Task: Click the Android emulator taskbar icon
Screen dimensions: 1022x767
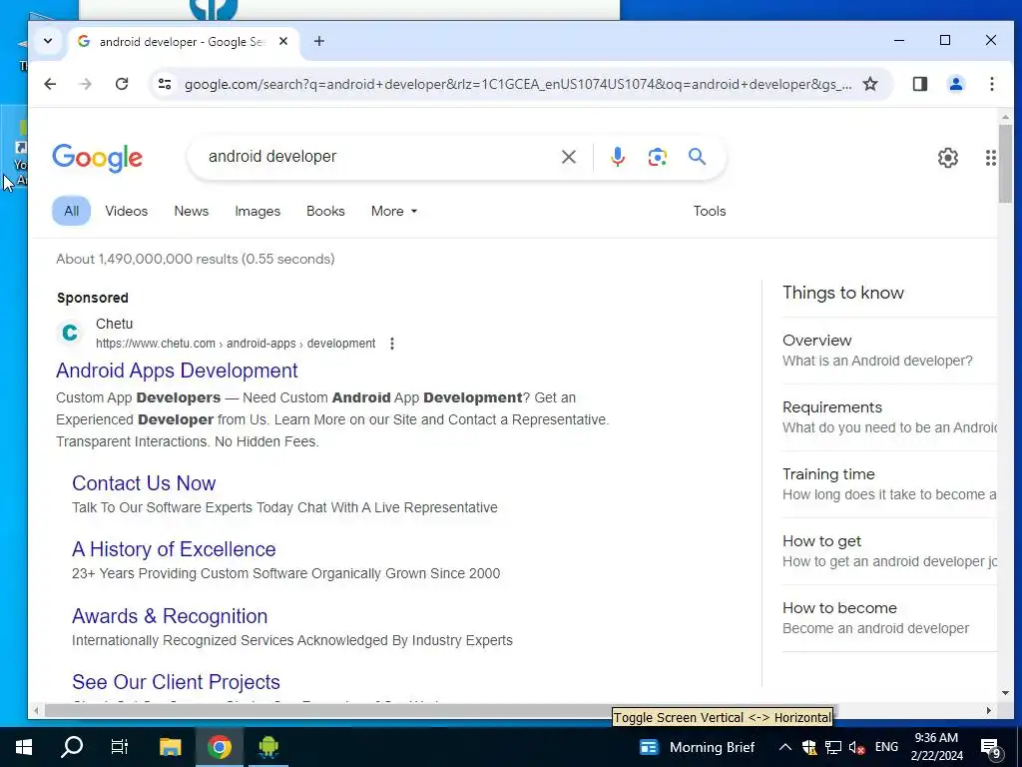Action: pos(267,747)
